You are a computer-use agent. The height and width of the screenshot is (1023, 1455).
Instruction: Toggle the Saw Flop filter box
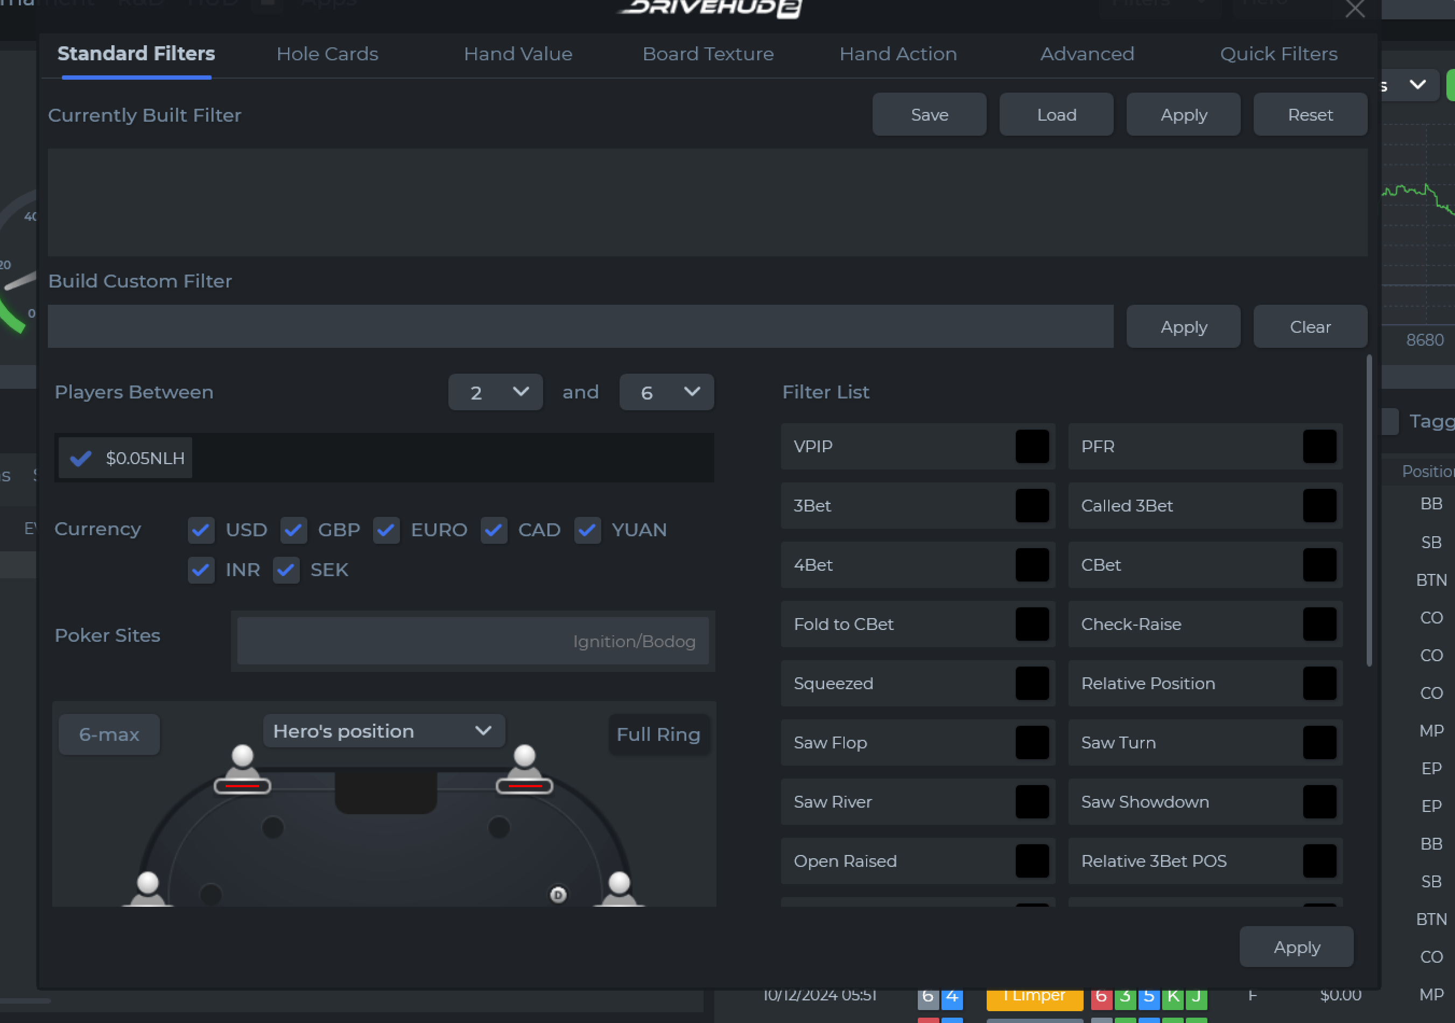[x=1032, y=742]
